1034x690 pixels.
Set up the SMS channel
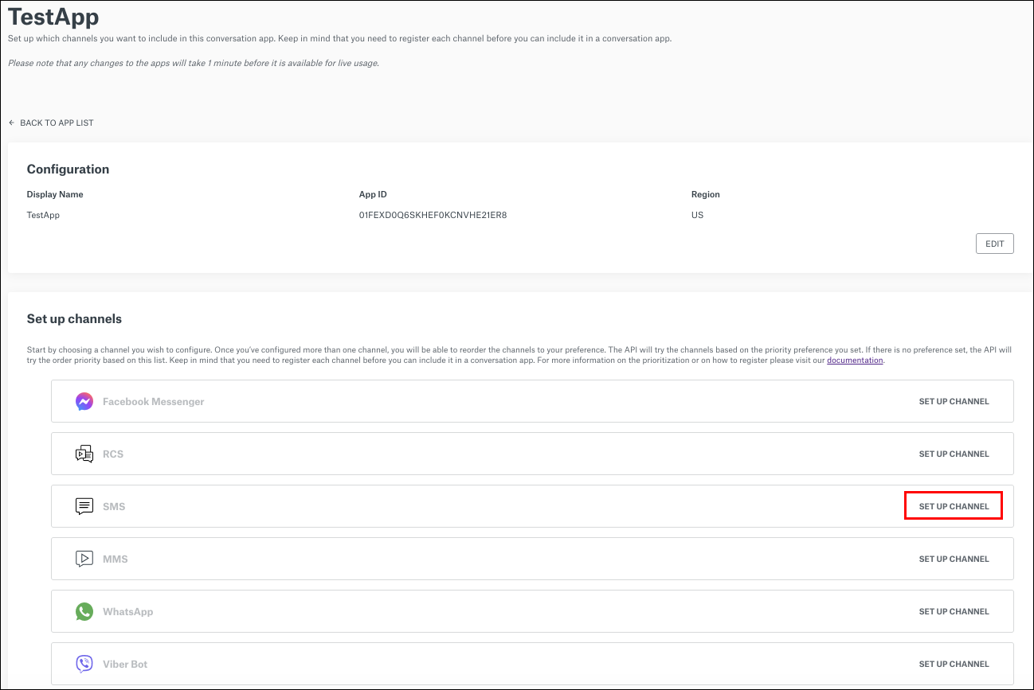click(x=954, y=505)
